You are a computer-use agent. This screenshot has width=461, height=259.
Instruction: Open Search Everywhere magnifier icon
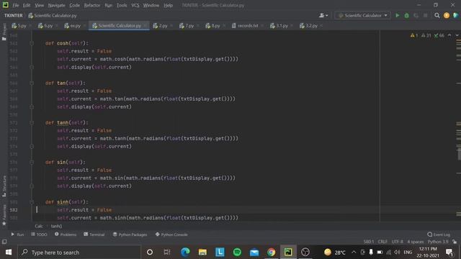[x=437, y=15]
